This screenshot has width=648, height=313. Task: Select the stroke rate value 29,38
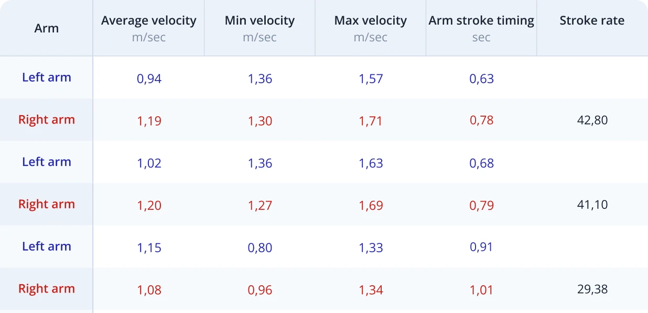pos(592,289)
